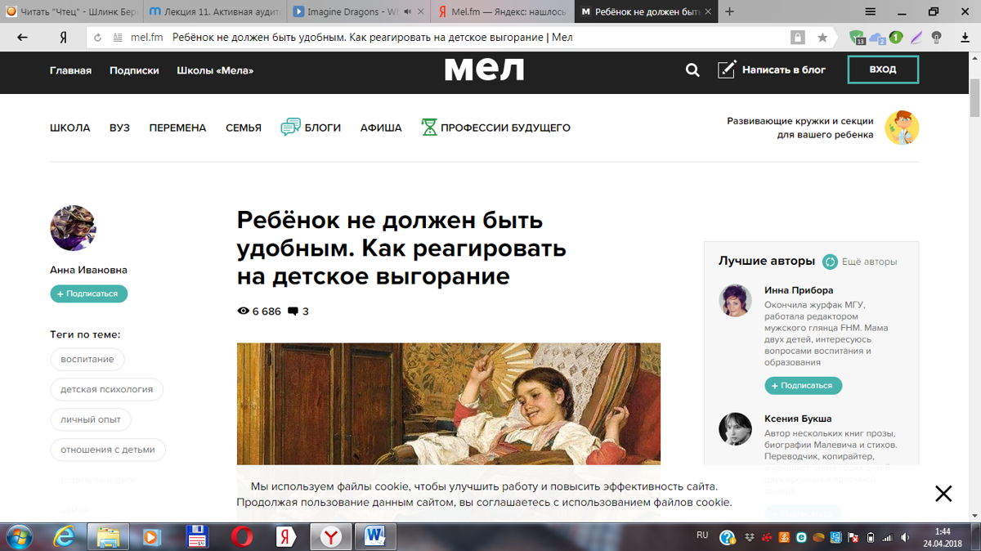Click the browser back arrow
This screenshot has height=551, width=981.
pos(22,38)
